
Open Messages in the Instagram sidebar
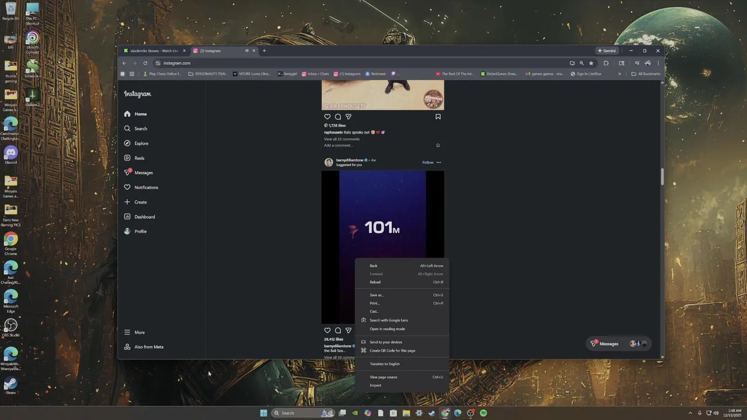click(138, 173)
